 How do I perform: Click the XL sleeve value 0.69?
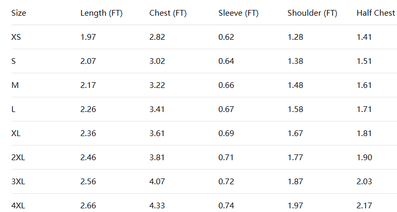226,133
